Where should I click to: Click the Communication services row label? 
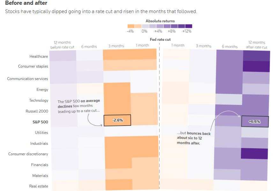27,79
